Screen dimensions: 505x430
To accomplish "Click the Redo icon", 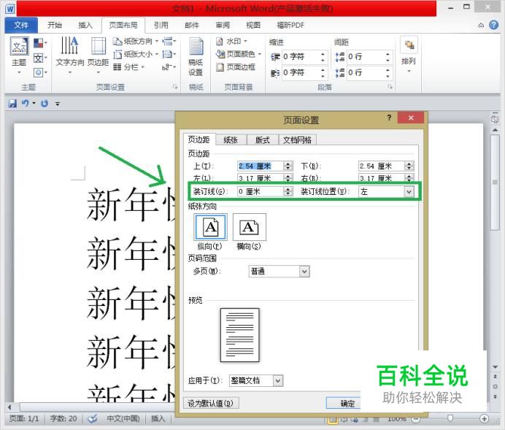I will pyautogui.click(x=45, y=104).
